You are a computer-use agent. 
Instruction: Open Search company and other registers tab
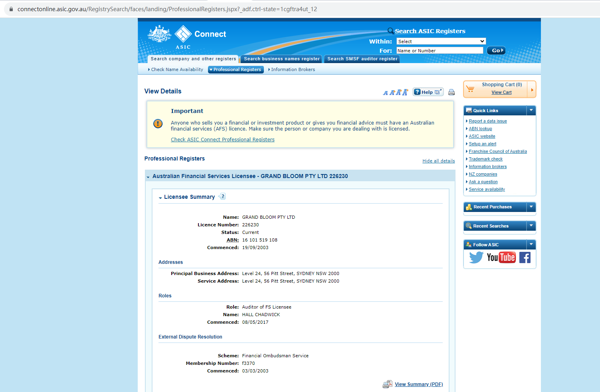click(193, 59)
